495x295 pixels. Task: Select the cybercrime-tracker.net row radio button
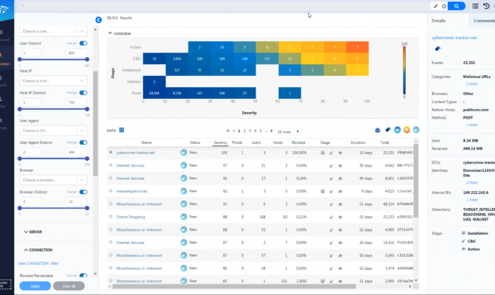click(111, 152)
